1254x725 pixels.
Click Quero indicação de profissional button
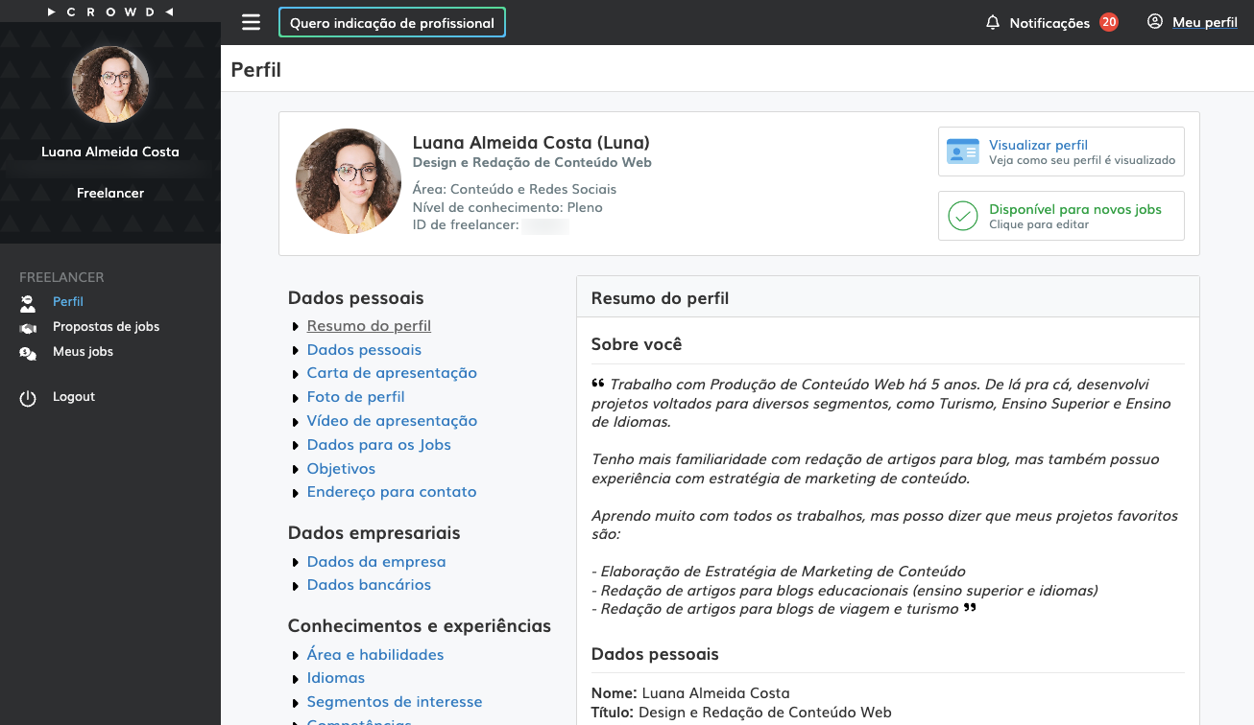click(x=392, y=22)
